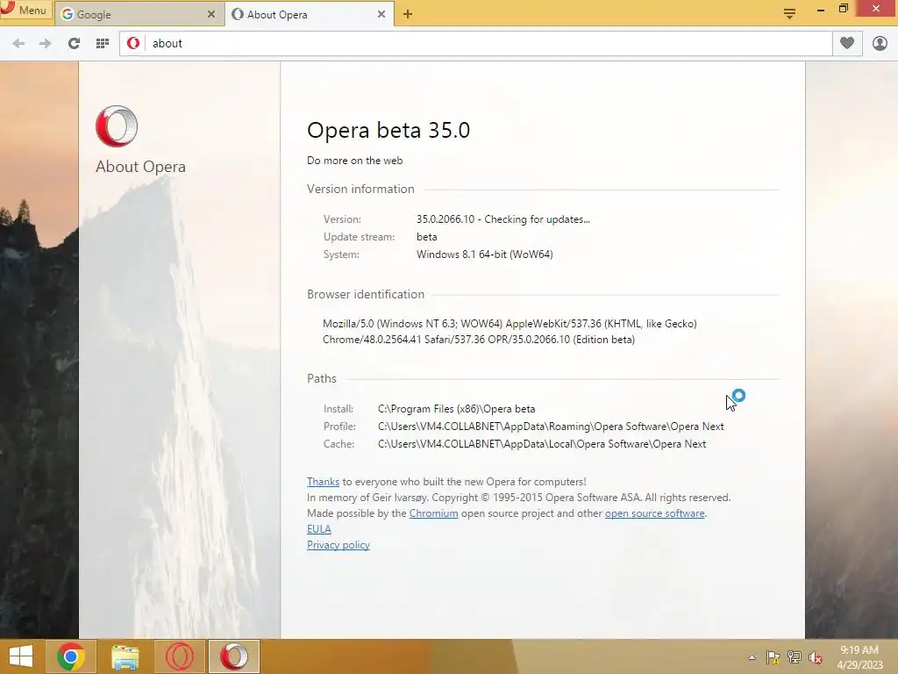Click the Cache path ending Local\Opera Software\Opera Next

click(542, 444)
